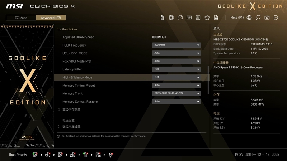This screenshot has height=161, width=287.
Task: Select the UCLK DIV1 MODE label
Action: pos(75,53)
